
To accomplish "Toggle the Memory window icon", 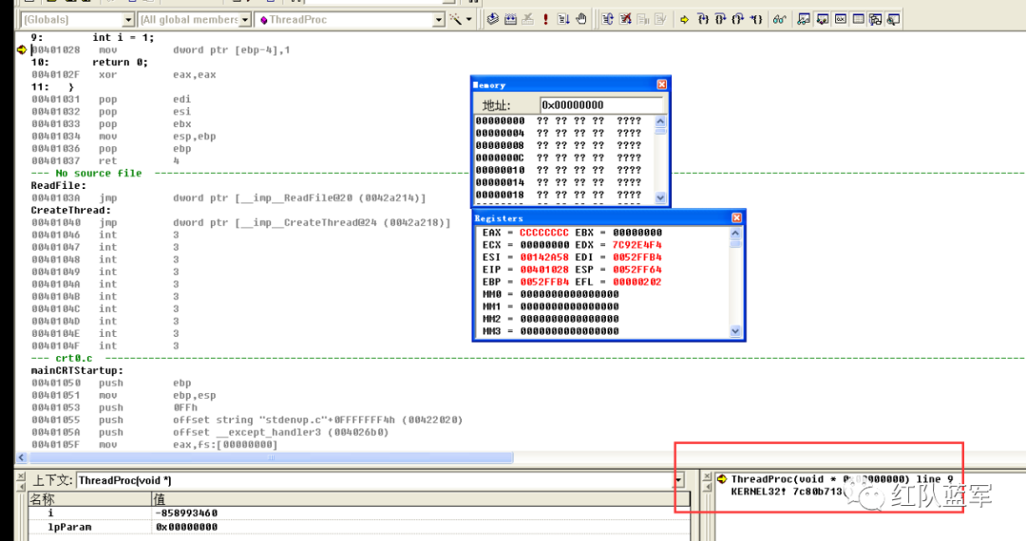I will pyautogui.click(x=858, y=20).
